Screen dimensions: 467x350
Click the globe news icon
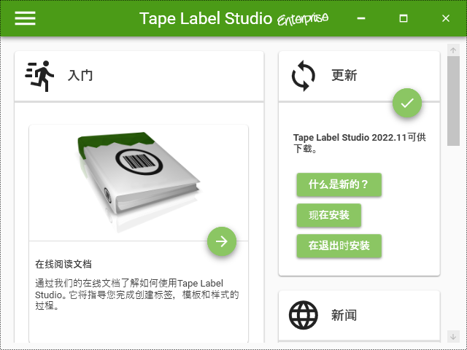click(x=304, y=315)
